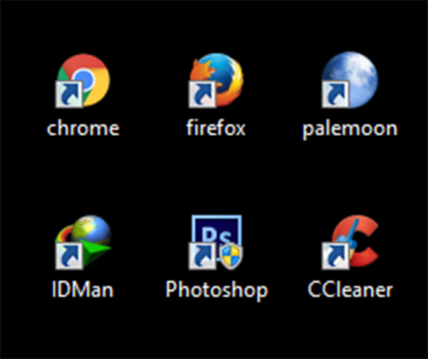Select the Photoshop Ps shortcut icon
The image size is (428, 359).
(216, 242)
